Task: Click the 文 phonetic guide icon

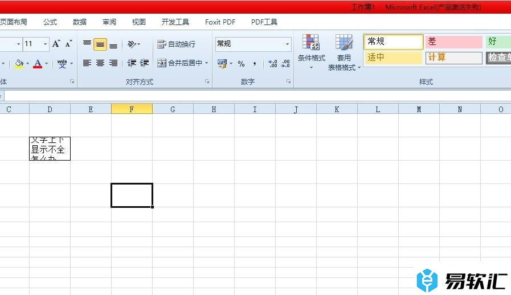Action: click(x=62, y=64)
